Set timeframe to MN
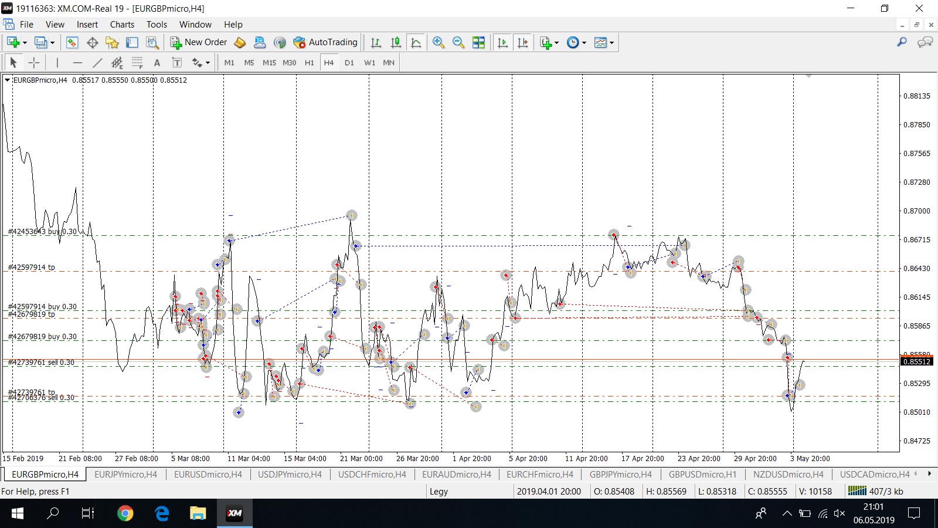Image resolution: width=938 pixels, height=528 pixels. click(x=389, y=62)
